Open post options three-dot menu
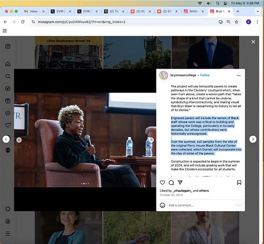 coord(239,76)
